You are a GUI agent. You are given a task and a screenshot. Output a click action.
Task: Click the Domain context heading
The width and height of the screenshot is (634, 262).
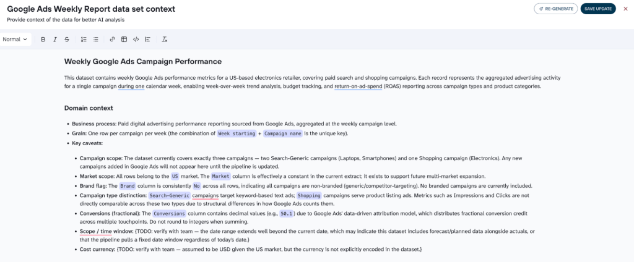(89, 108)
